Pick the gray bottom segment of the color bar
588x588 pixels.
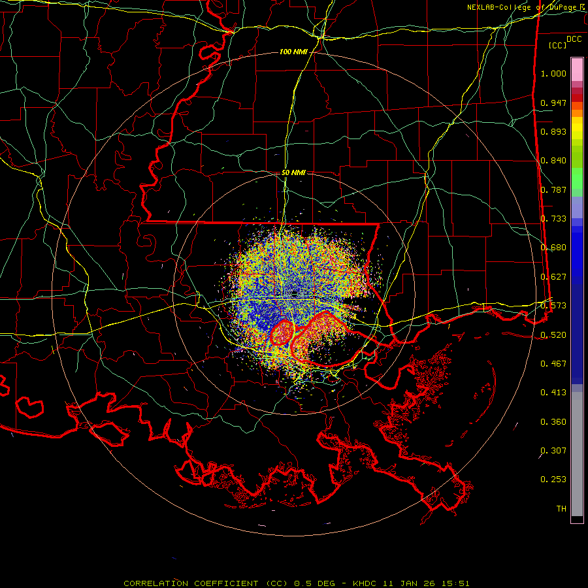pos(577,454)
